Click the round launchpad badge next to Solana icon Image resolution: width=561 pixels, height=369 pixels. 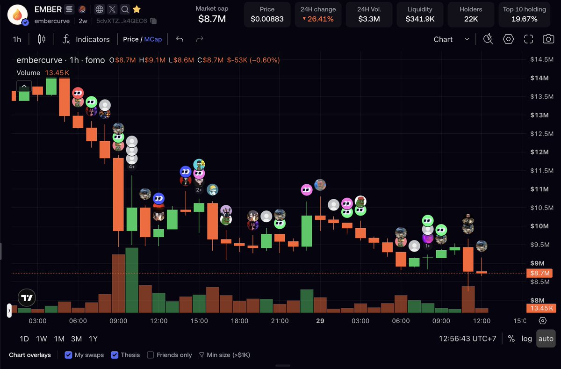(82, 9)
